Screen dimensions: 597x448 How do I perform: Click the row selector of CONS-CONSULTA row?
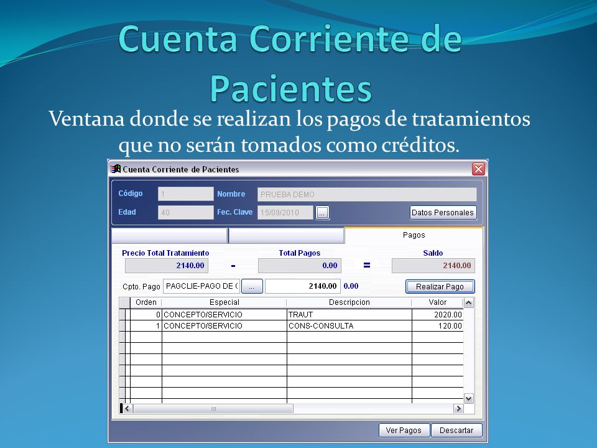pyautogui.click(x=123, y=325)
